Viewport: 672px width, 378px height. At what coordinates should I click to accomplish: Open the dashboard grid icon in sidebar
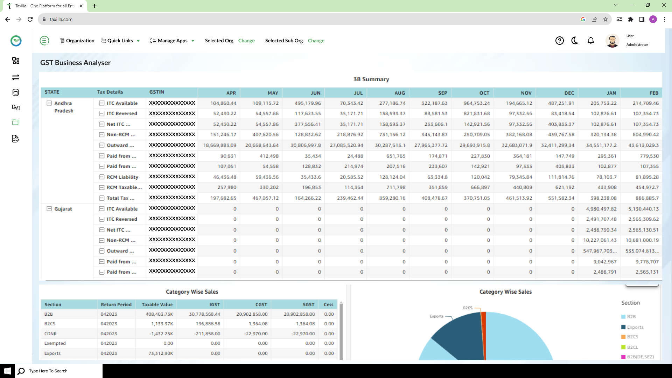click(16, 61)
